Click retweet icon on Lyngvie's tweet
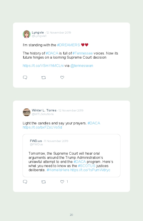 tap(43, 78)
